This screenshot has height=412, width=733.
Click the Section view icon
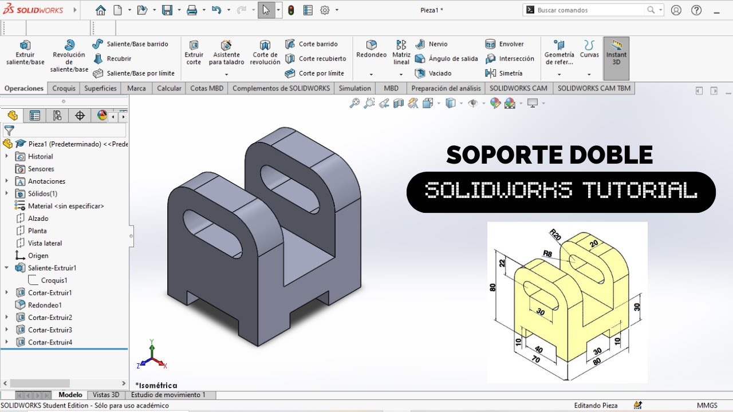tap(399, 103)
